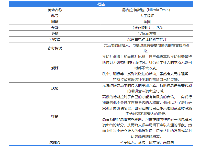This screenshot has width=200, height=146.
Task: Click the hobby paragraph starting with 发明！创造！
Action: (147, 62)
